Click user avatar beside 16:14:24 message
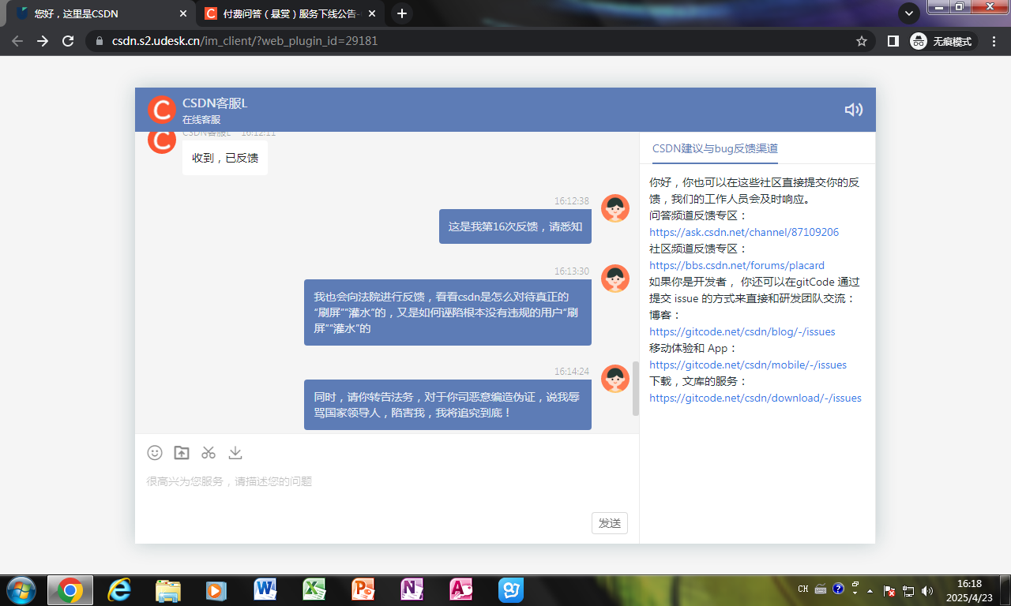Viewport: 1011px width, 606px height. pyautogui.click(x=615, y=379)
